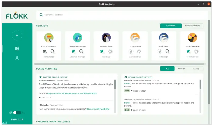Select the Favorites tab

(171, 26)
